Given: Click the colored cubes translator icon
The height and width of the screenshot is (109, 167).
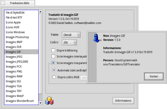Looking at the screenshot, I should (x=49, y=100).
